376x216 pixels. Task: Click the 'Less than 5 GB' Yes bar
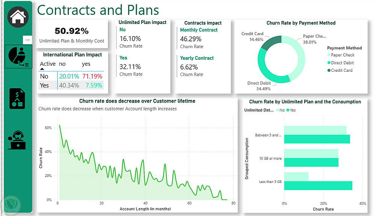pyautogui.click(x=318, y=185)
